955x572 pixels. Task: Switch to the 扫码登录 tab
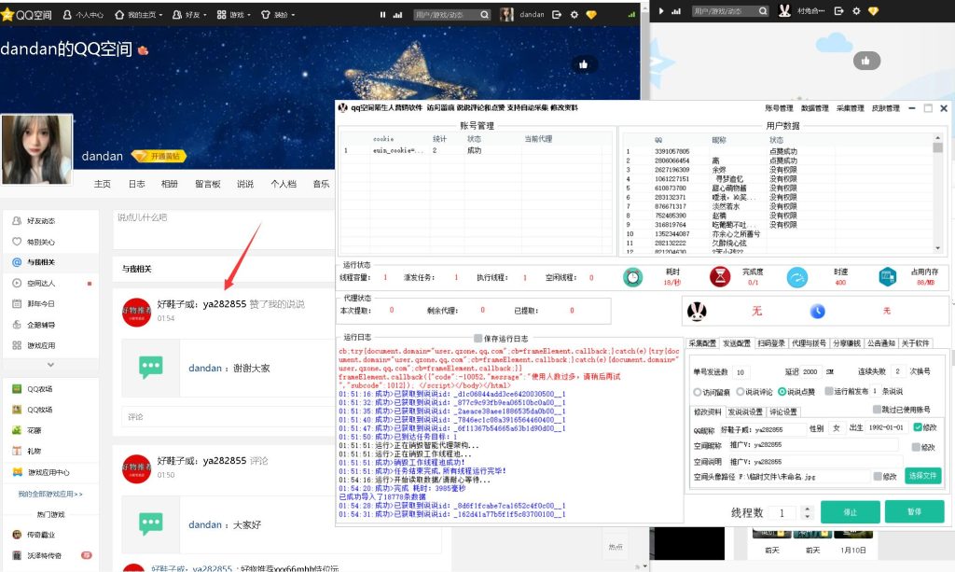[x=769, y=342]
